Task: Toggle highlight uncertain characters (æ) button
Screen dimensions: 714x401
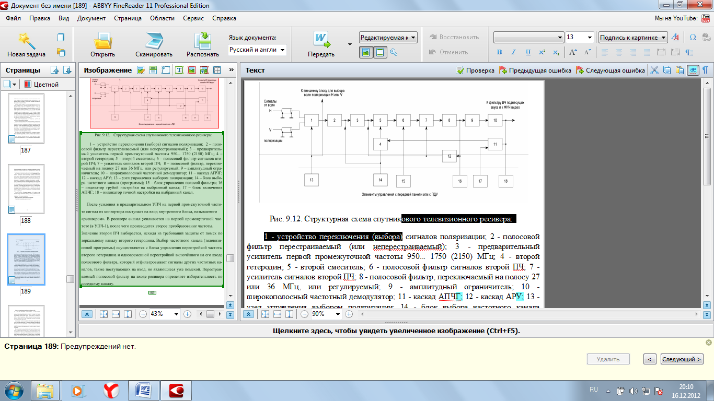Action: [x=693, y=70]
